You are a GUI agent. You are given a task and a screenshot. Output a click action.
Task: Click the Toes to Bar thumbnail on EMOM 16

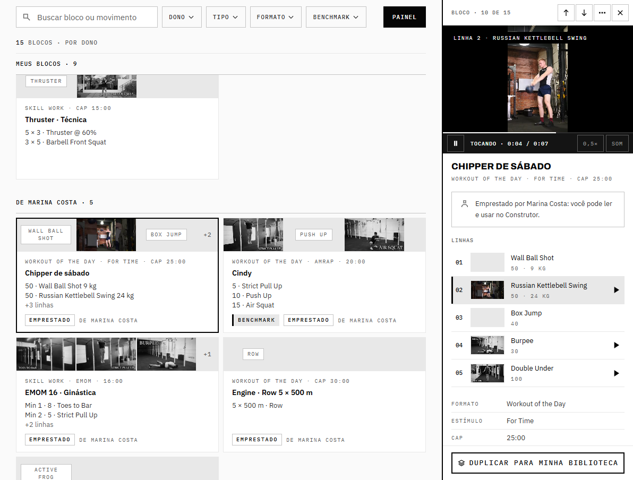(46, 354)
